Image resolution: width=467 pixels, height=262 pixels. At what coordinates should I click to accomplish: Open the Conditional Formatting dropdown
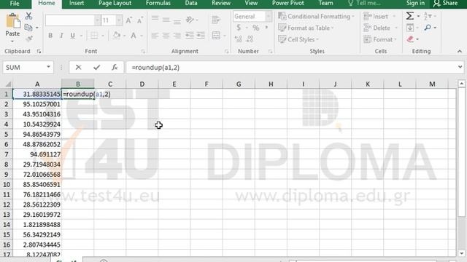pyautogui.click(x=316, y=16)
